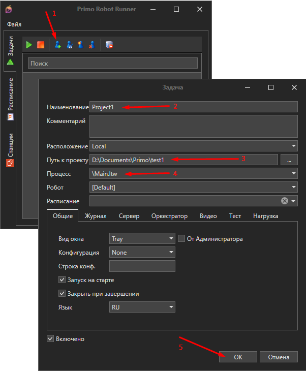Switch to the Журнал tab
The height and width of the screenshot is (371, 306).
click(x=96, y=216)
